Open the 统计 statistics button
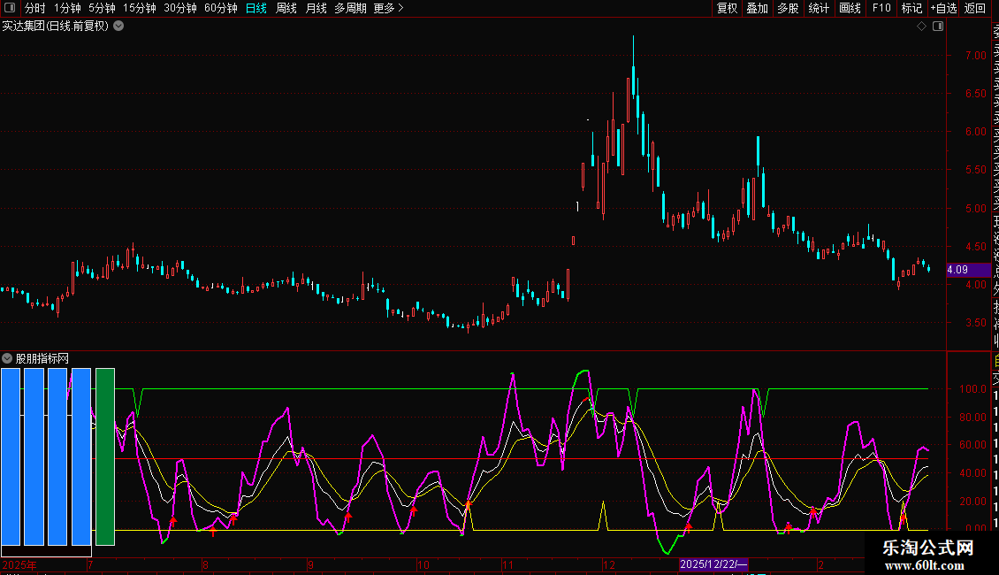The image size is (999, 575). click(x=820, y=8)
